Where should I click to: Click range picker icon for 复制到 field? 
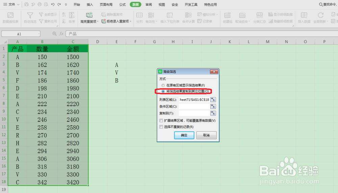coord(213,113)
